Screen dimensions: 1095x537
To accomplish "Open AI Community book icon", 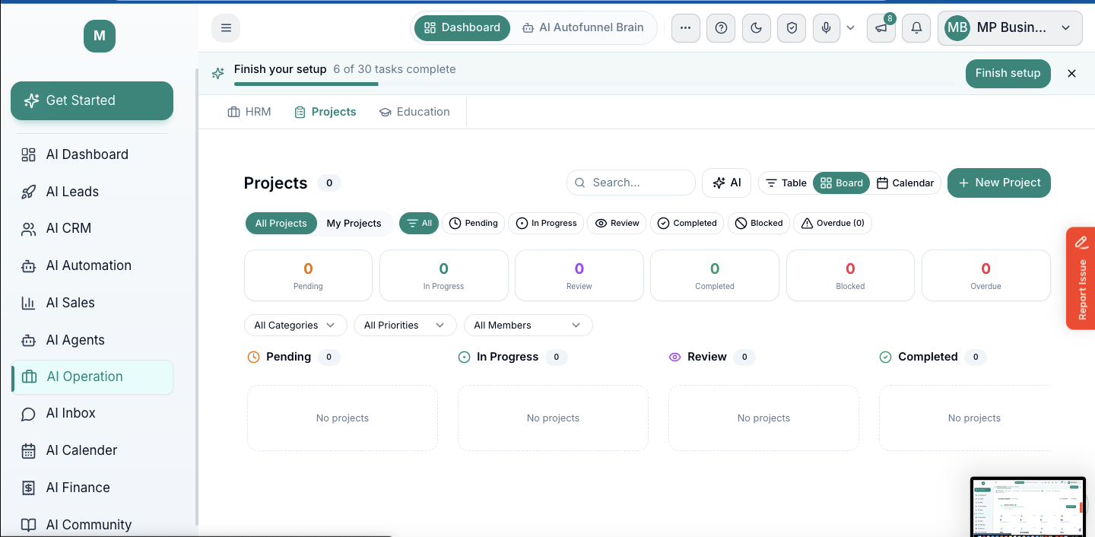I will 92,525.
